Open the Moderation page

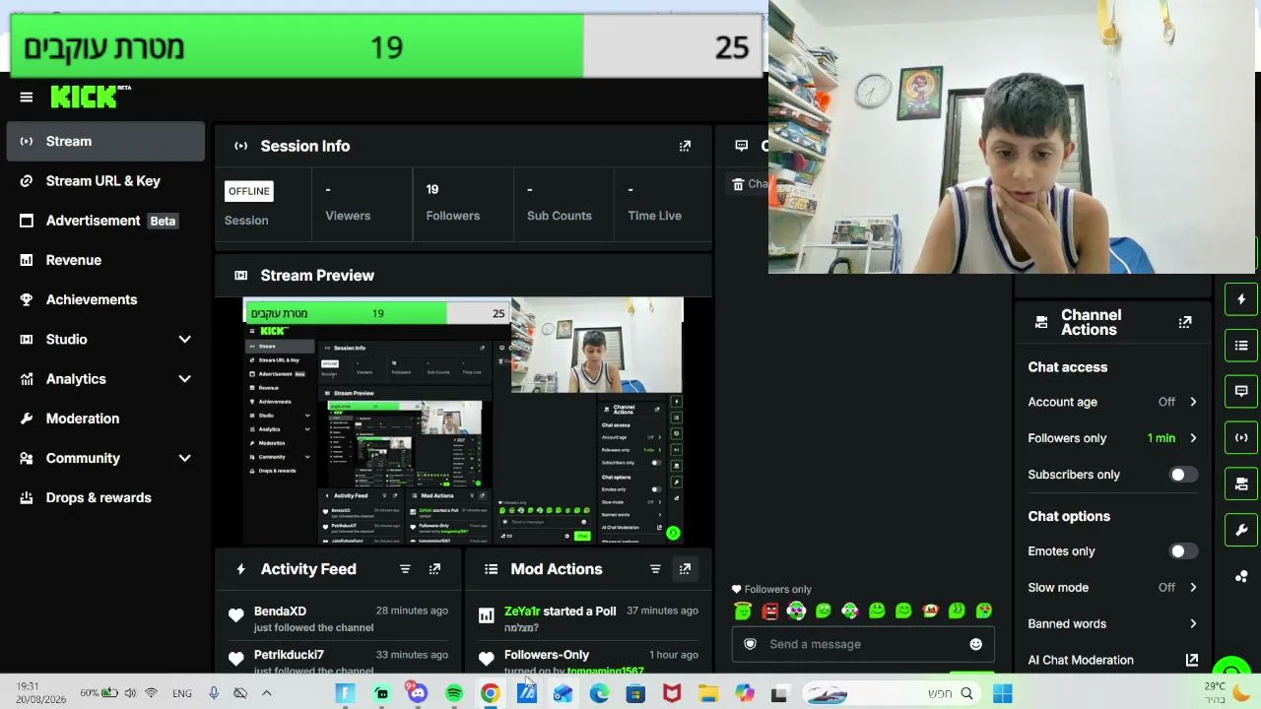(x=105, y=419)
